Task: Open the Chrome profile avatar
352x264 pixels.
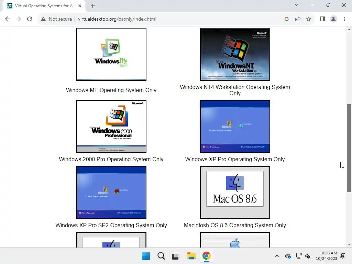Action: pos(333,19)
